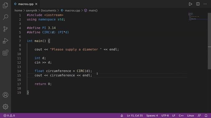The image size is (211, 118).
Task: Click '#define PI 3.14' line
Action: [41, 28]
